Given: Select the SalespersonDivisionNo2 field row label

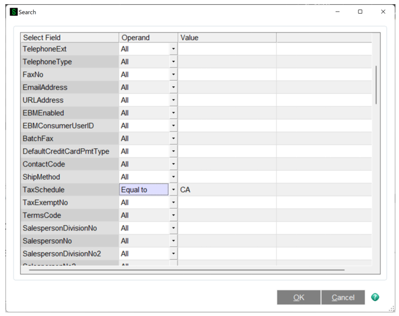Looking at the screenshot, I should [70, 253].
